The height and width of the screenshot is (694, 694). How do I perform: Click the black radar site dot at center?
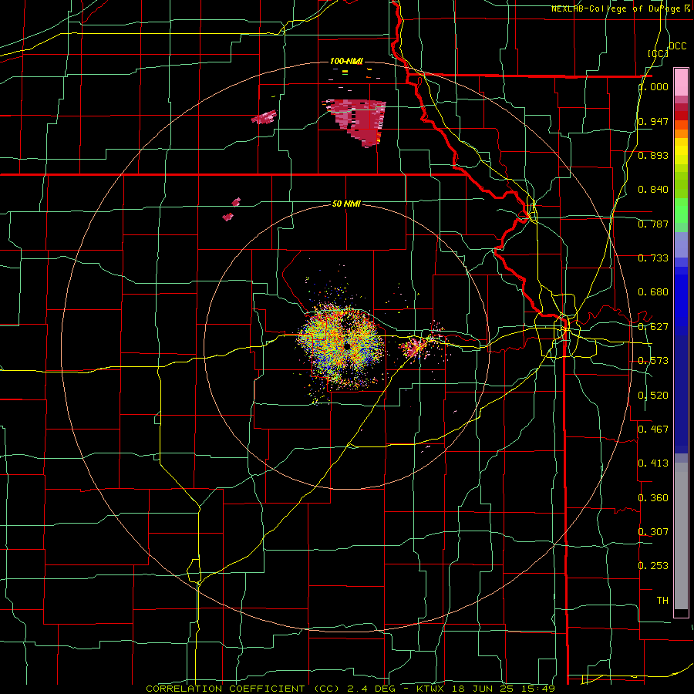(x=347, y=345)
